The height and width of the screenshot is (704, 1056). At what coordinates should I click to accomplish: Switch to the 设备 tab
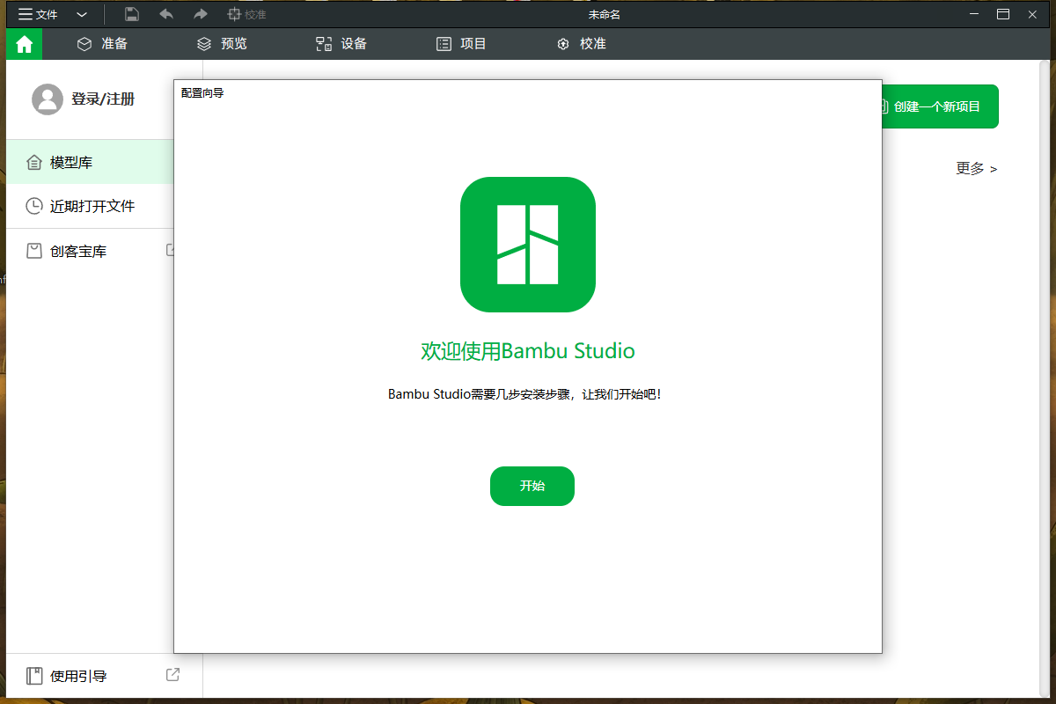(341, 44)
